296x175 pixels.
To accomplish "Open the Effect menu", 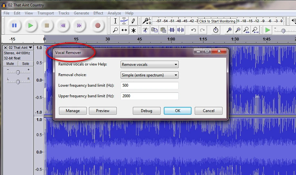I will [x=98, y=13].
